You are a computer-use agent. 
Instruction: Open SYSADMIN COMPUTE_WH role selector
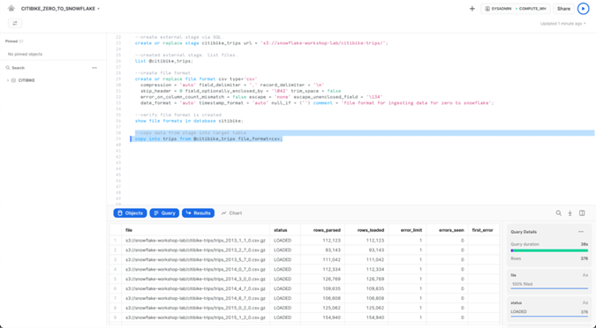point(515,8)
